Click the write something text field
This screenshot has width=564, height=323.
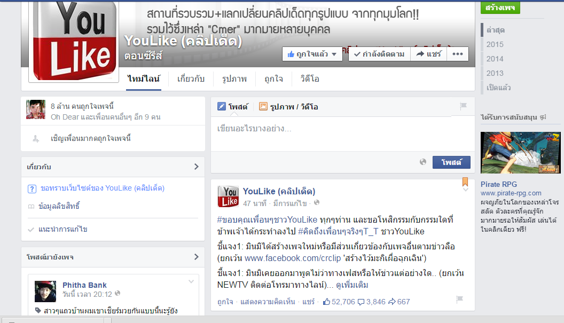(x=342, y=133)
